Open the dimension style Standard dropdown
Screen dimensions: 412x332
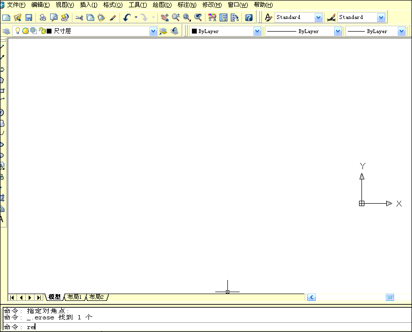pos(381,17)
